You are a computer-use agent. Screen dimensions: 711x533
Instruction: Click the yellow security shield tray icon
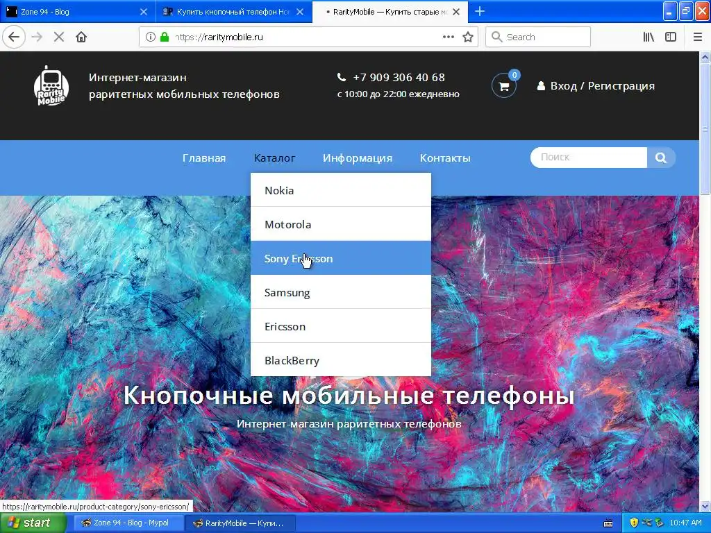(x=634, y=523)
